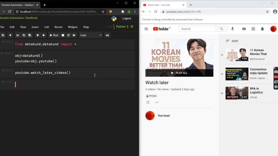The image size is (278, 156).
Task: Move selected cell down arrow
Action: point(43,35)
